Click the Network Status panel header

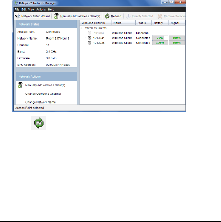click(46, 24)
